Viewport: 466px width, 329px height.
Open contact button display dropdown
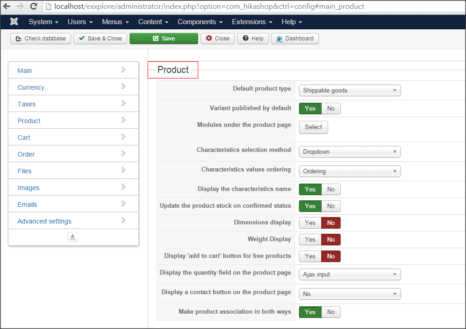coord(350,294)
